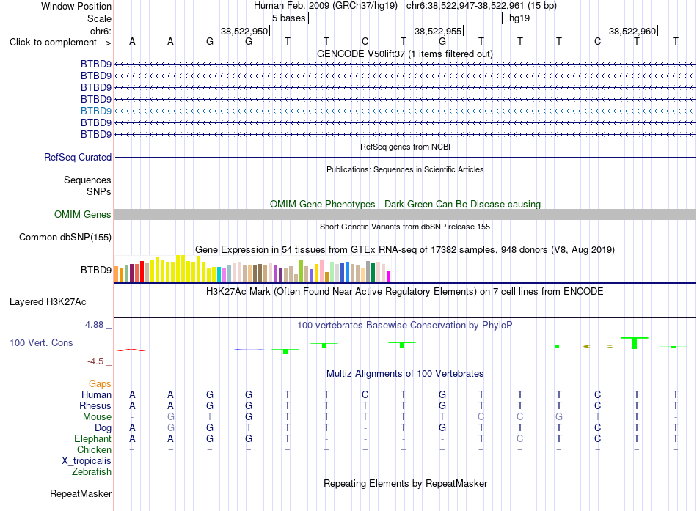Select the 'Mouse' alignment row label
The width and height of the screenshot is (697, 511).
pyautogui.click(x=97, y=417)
